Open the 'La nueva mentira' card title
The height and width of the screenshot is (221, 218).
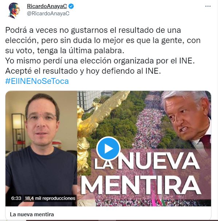click(x=32, y=214)
